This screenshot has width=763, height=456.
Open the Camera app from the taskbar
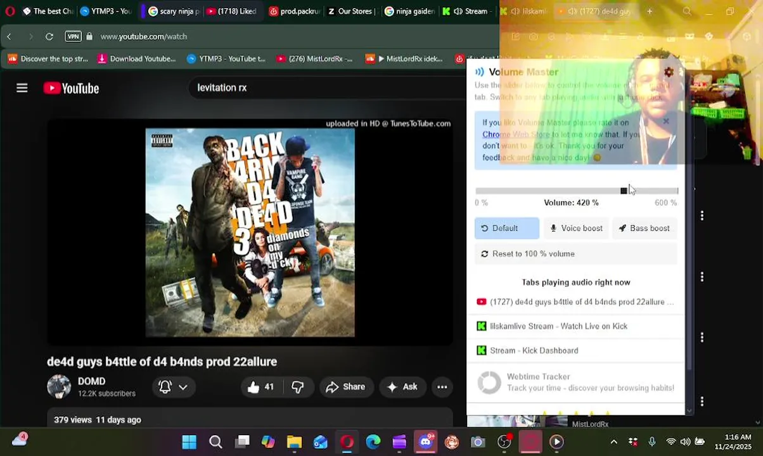point(478,442)
